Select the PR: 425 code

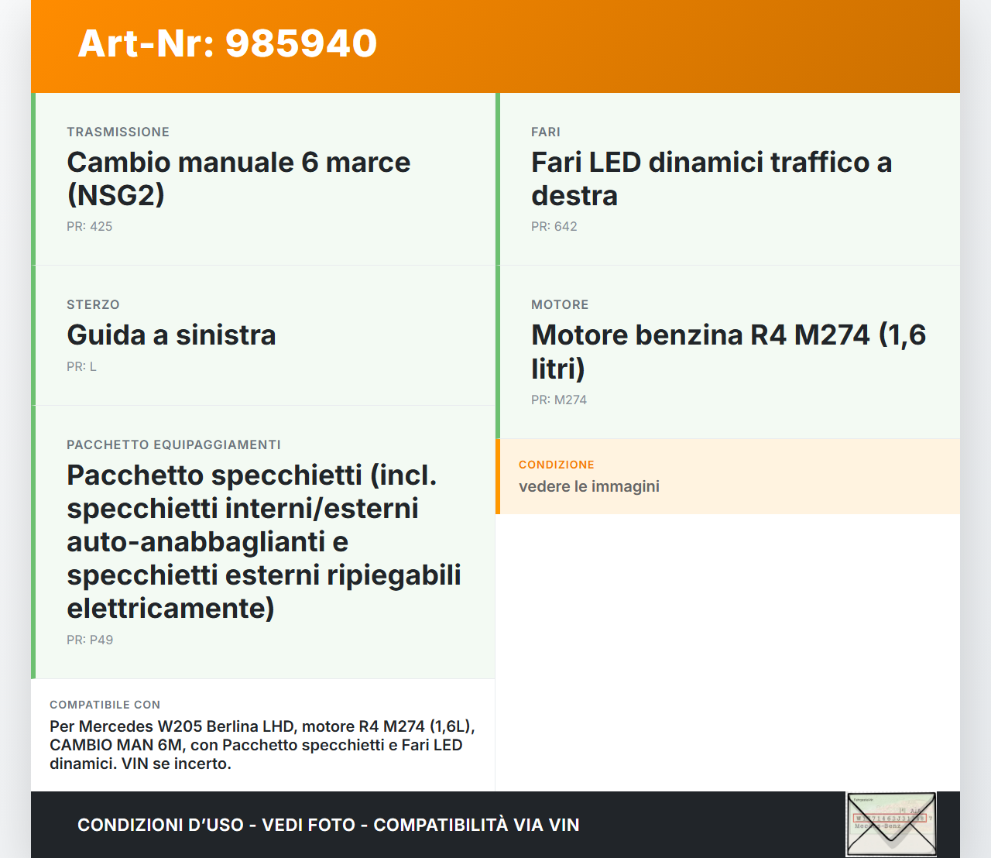click(x=89, y=226)
